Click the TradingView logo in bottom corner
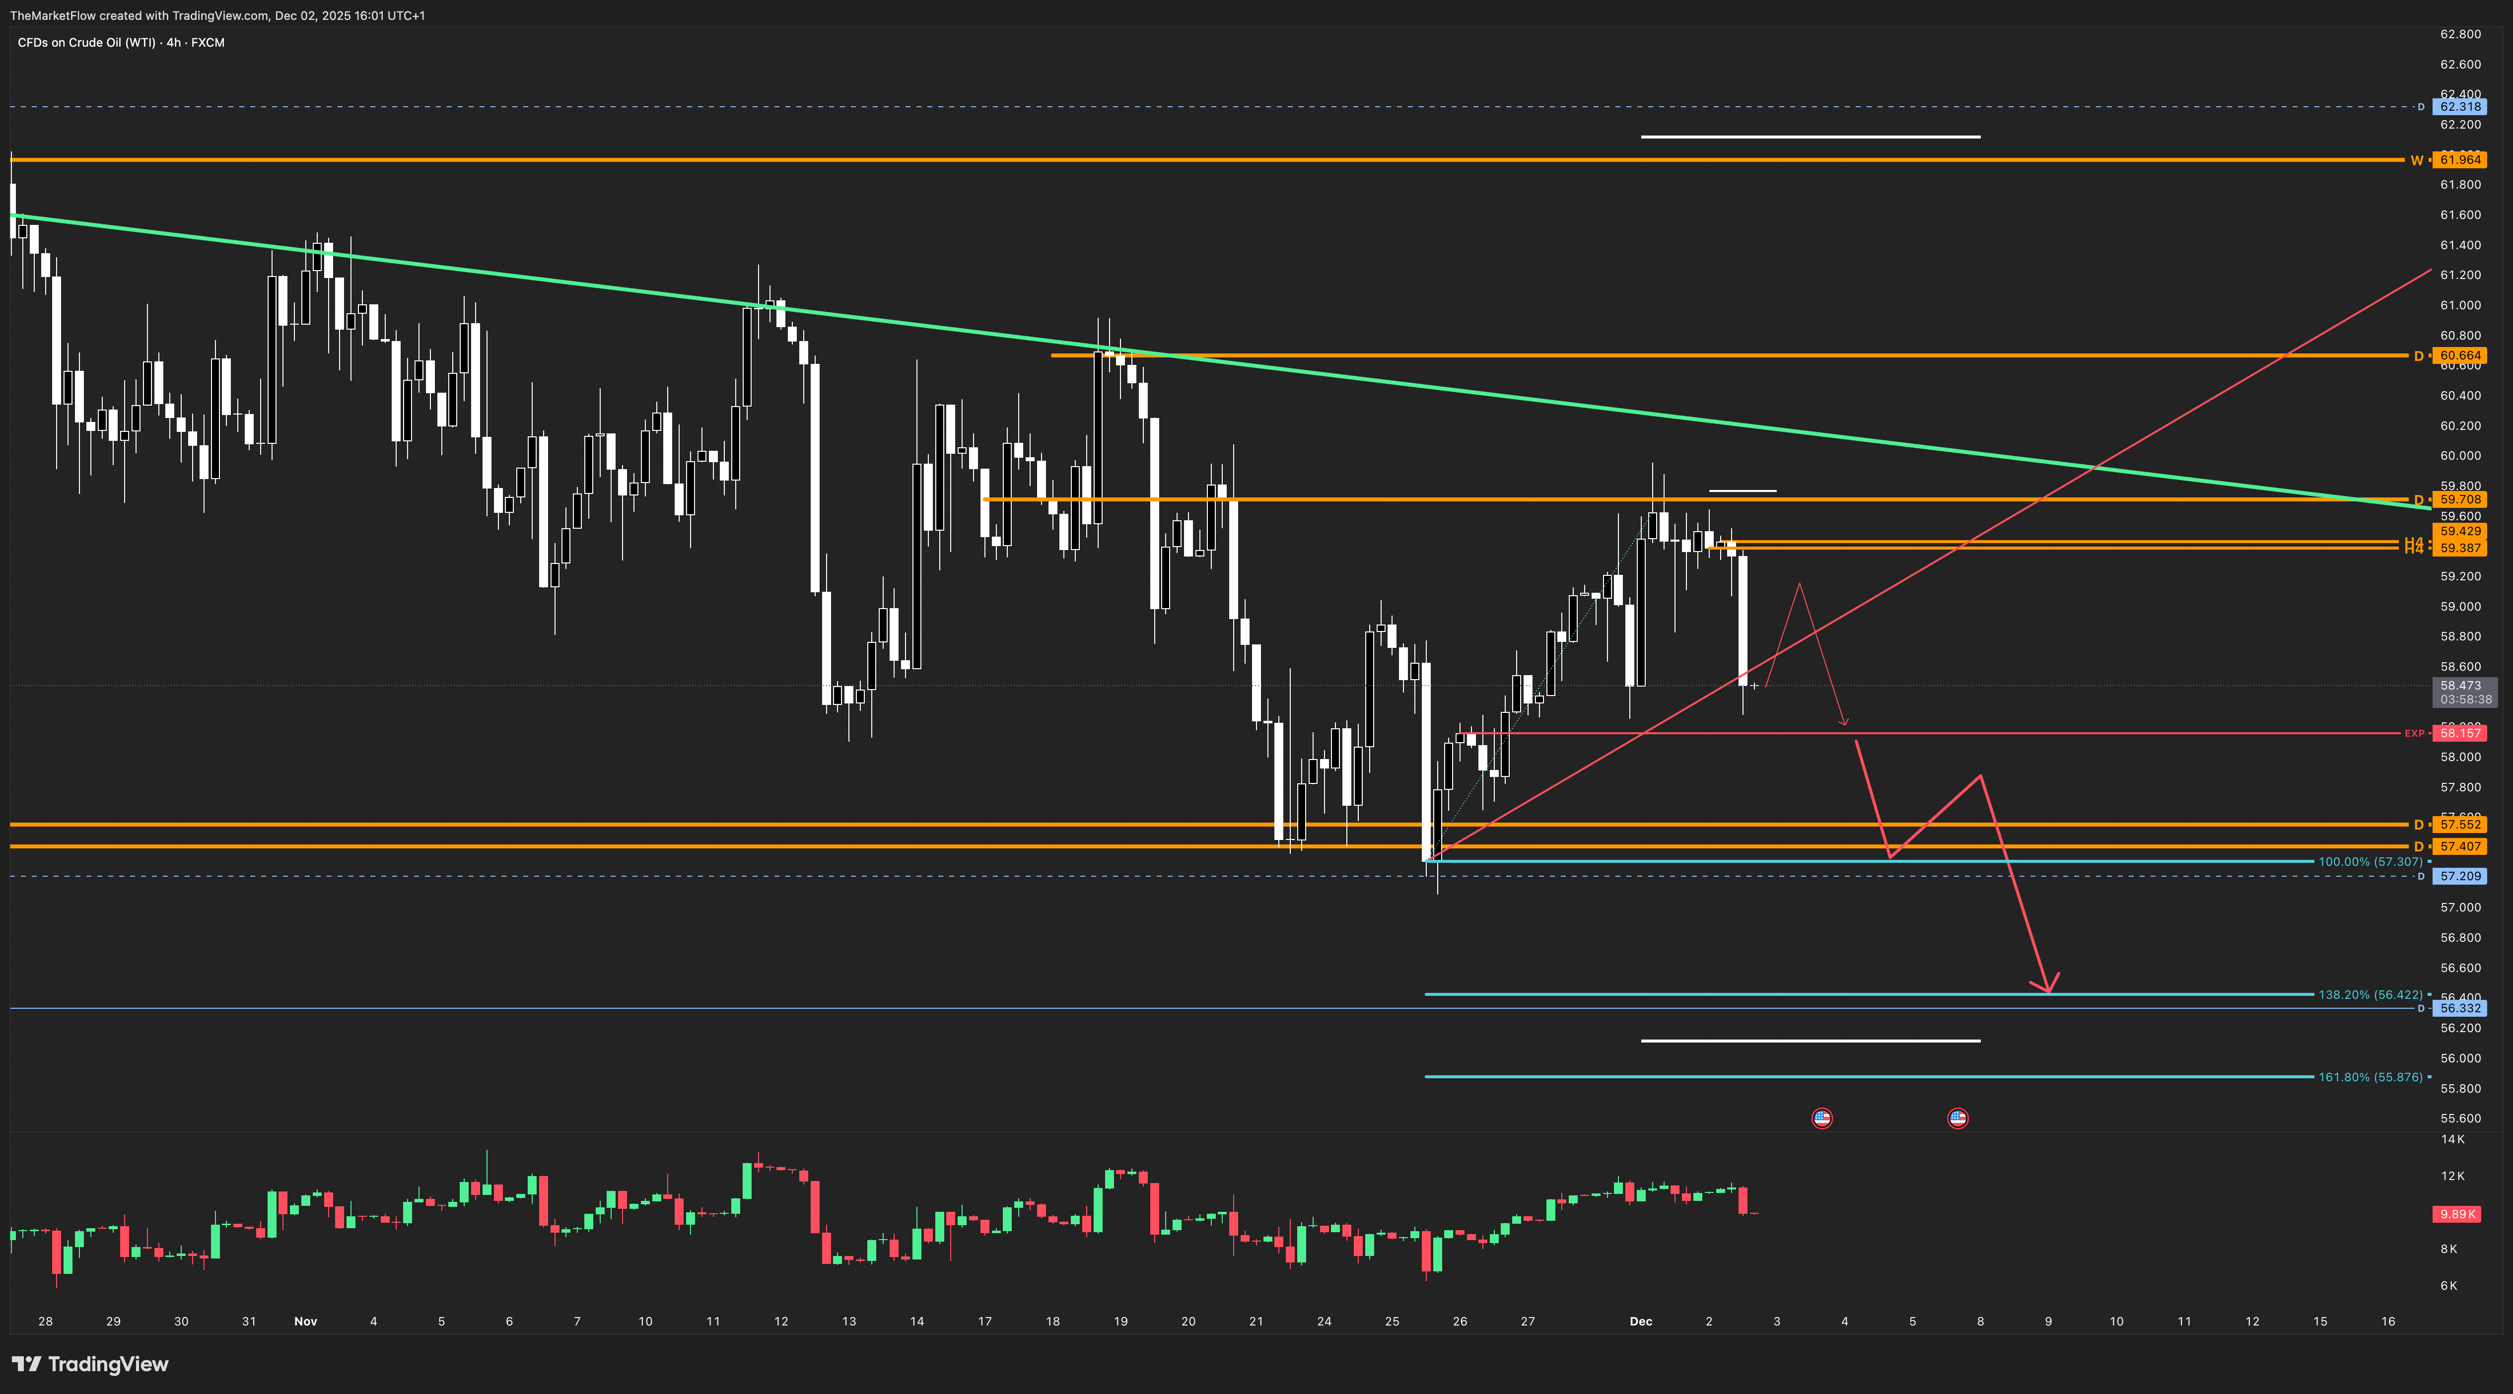The height and width of the screenshot is (1394, 2513). 90,1364
